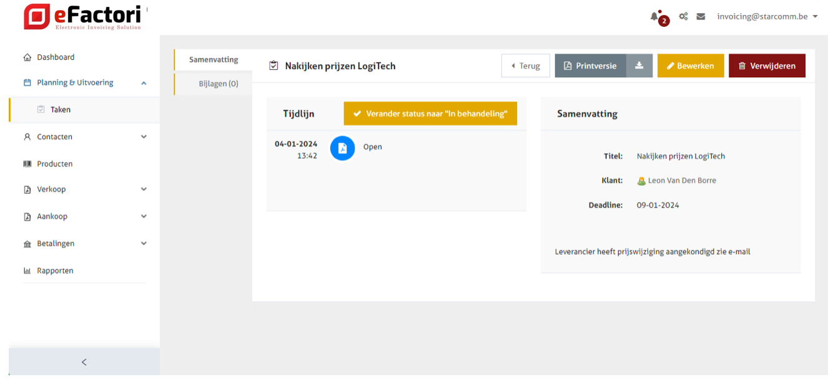
Task: Delete task with Verwijderen button
Action: coord(767,66)
